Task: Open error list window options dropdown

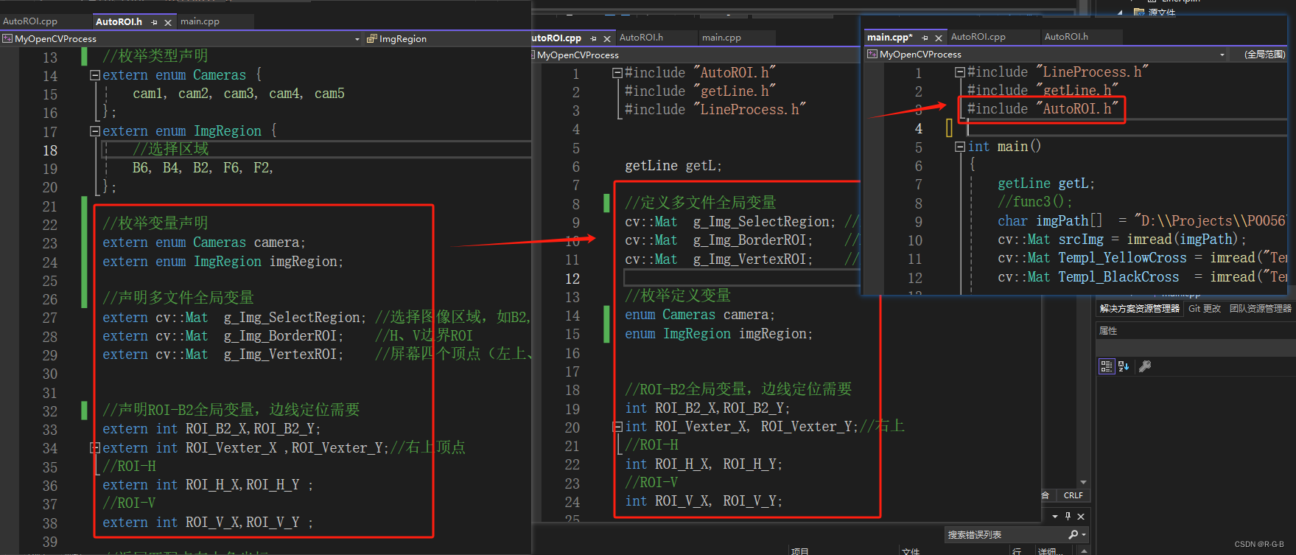Action: (1055, 517)
